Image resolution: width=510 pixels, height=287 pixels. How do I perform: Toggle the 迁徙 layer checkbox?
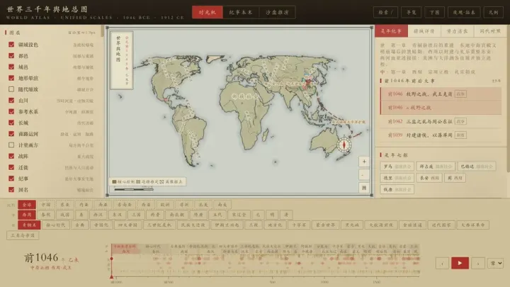11,167
